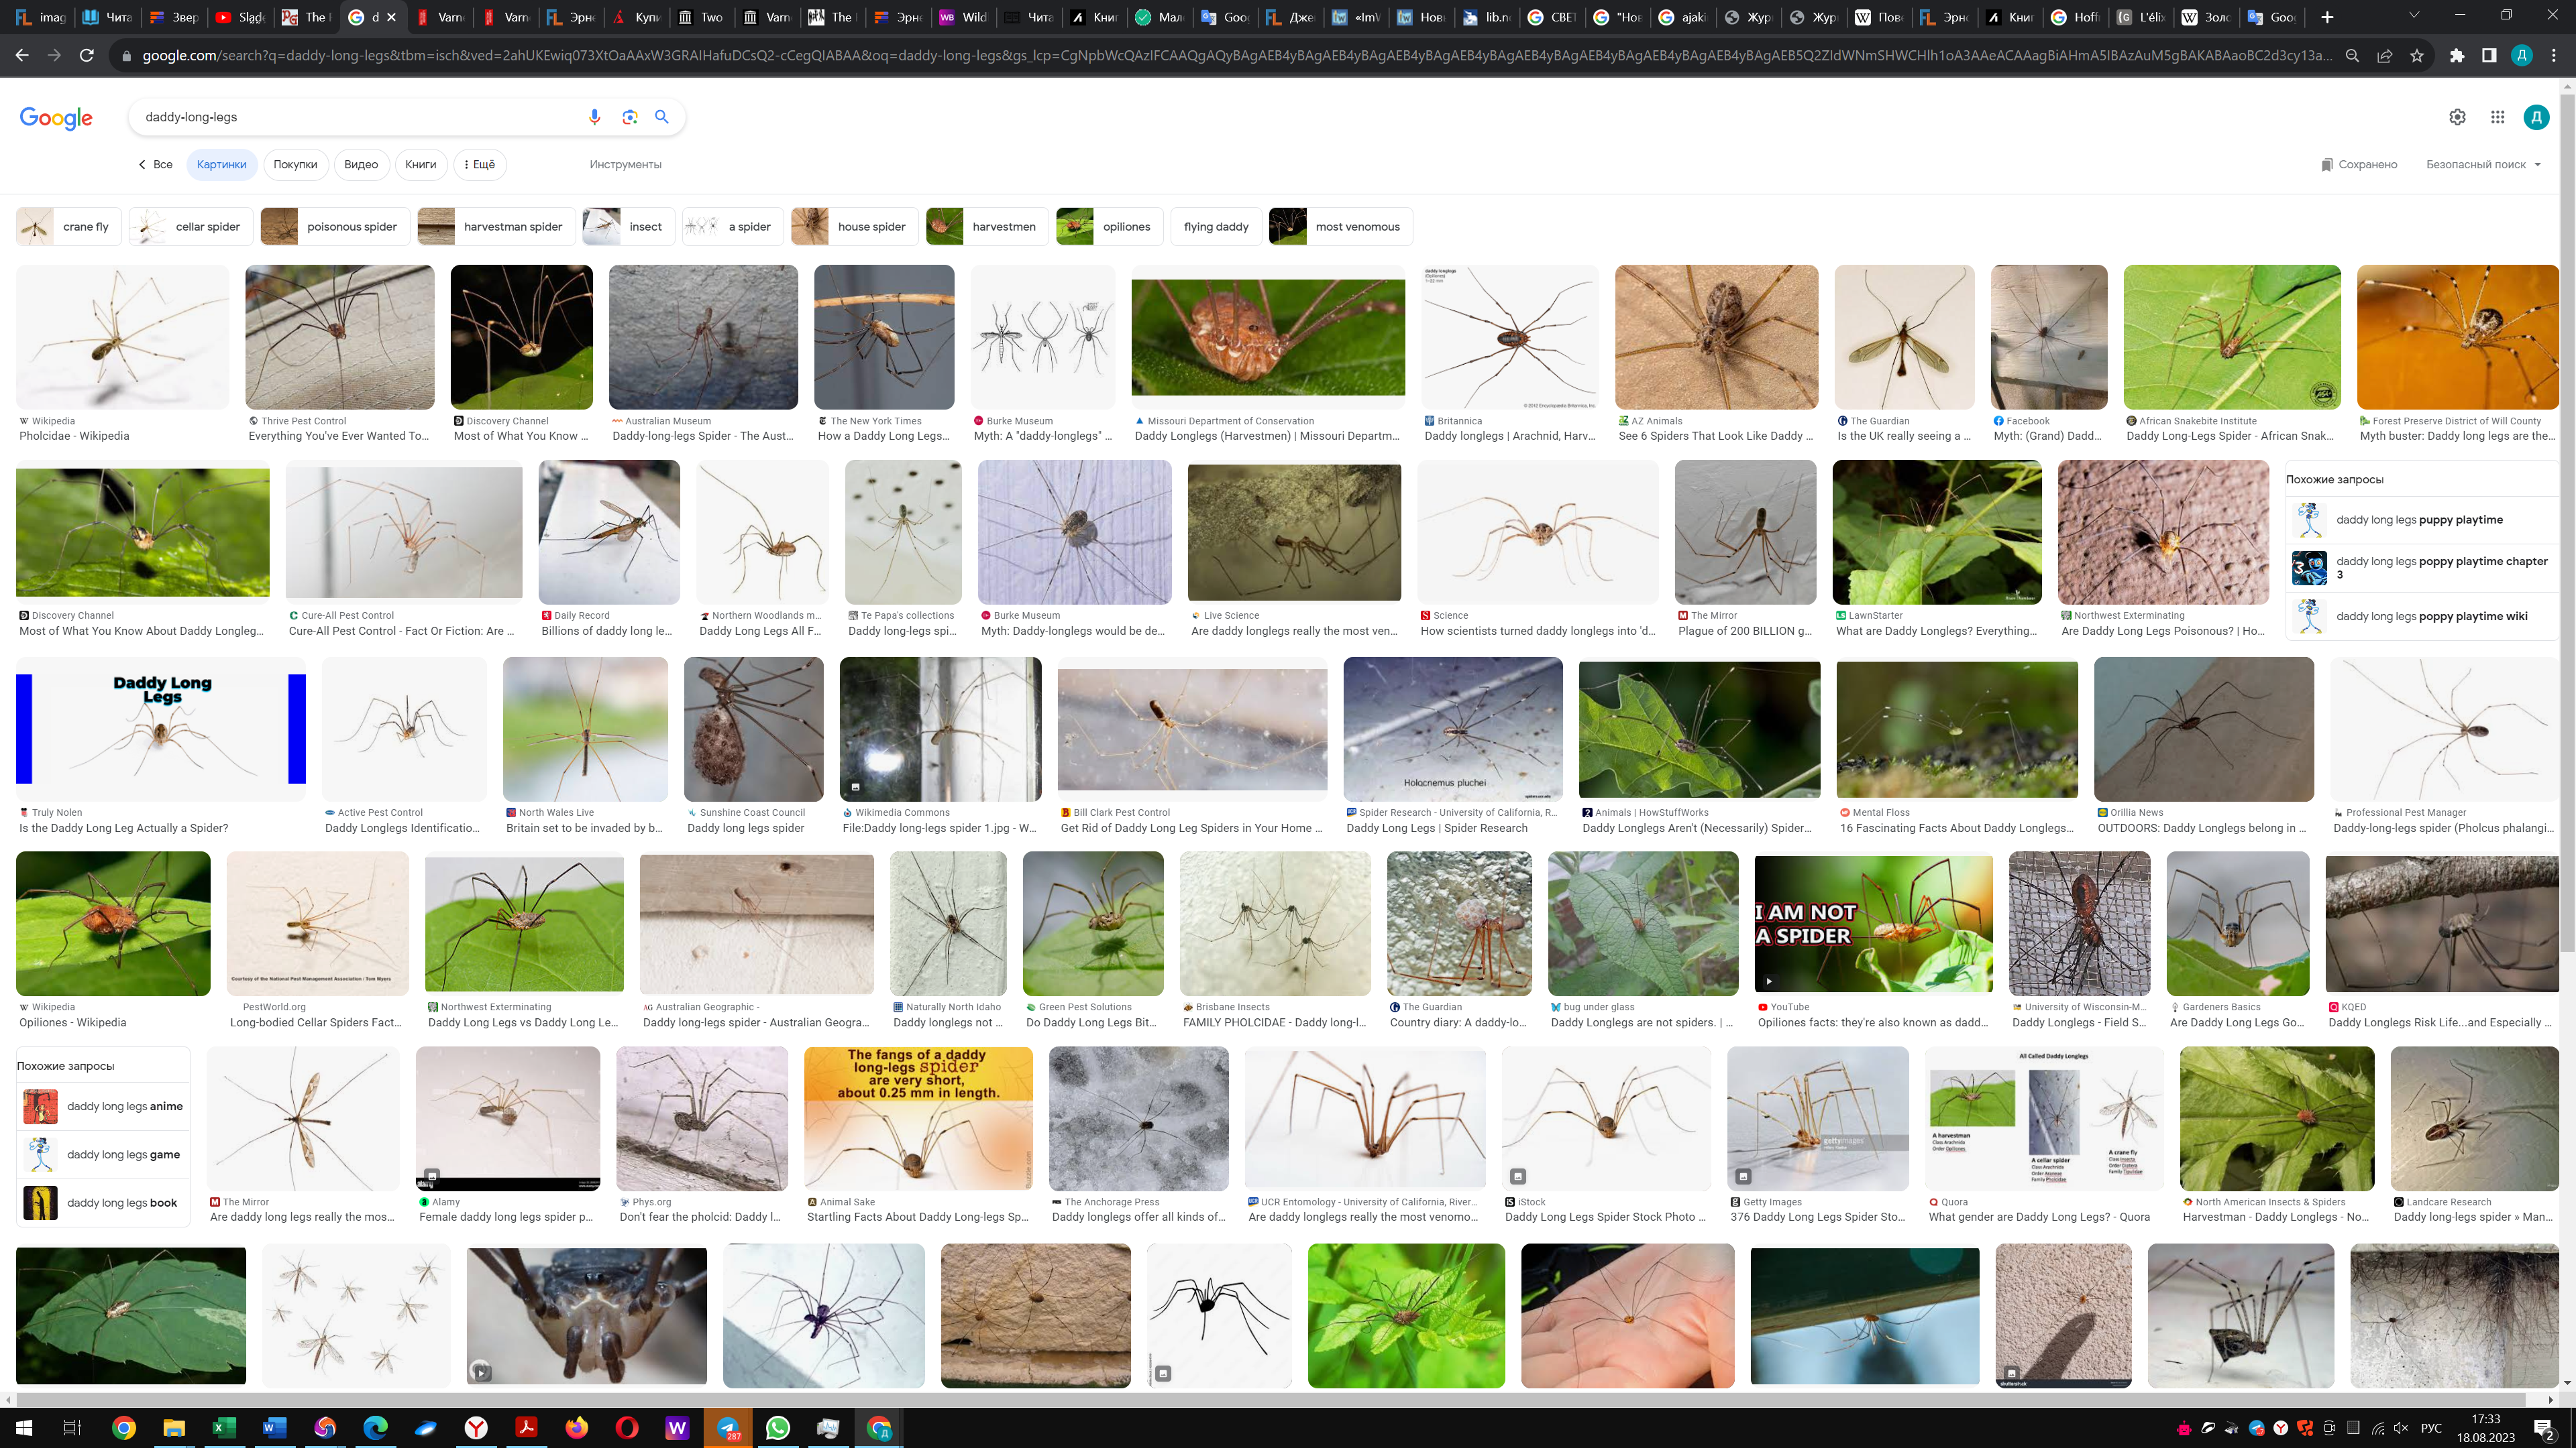Image resolution: width=2576 pixels, height=1448 pixels.
Task: Open Task View on taskbar
Action: (72, 1427)
